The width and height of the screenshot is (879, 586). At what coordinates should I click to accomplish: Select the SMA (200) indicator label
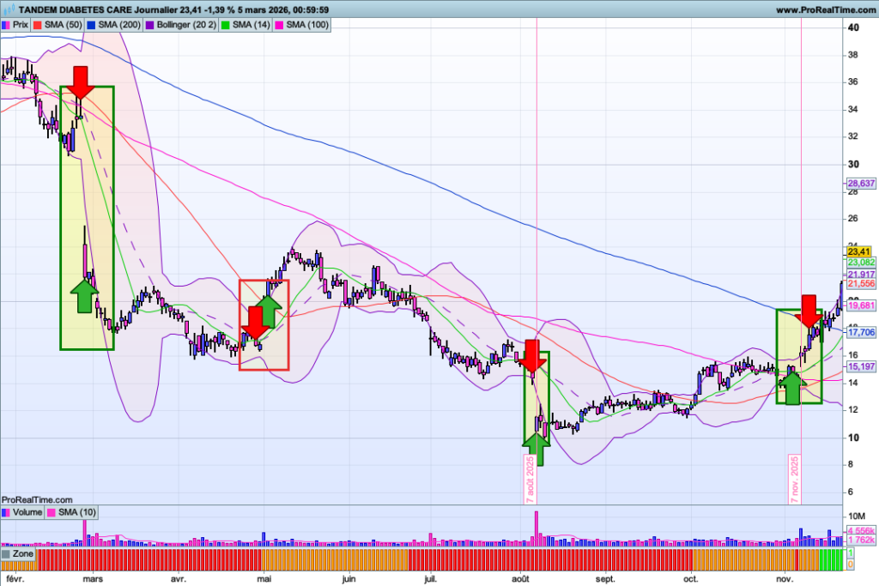pos(113,25)
